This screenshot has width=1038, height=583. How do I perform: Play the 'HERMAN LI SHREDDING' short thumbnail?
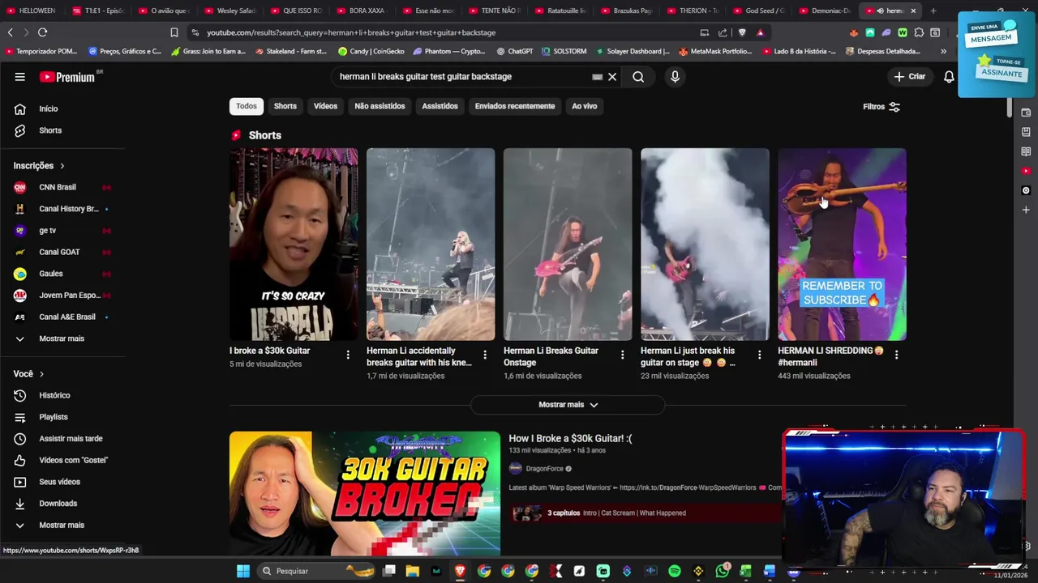click(842, 244)
